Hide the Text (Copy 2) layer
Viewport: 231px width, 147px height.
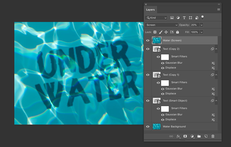148,49
